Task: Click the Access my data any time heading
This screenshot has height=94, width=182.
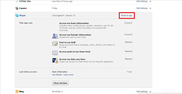Action: click(x=72, y=59)
